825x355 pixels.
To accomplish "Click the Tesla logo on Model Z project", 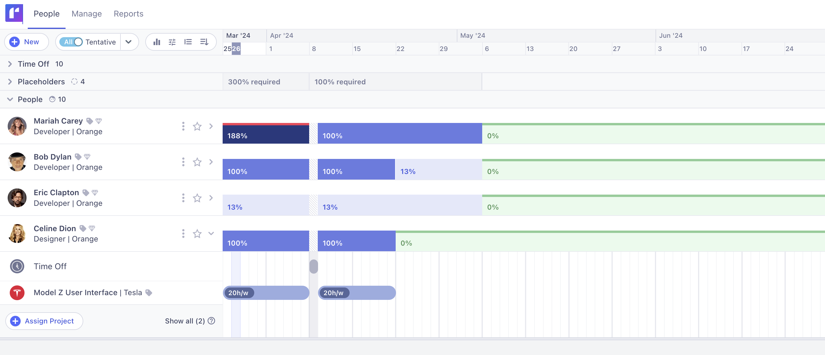I will (x=17, y=292).
